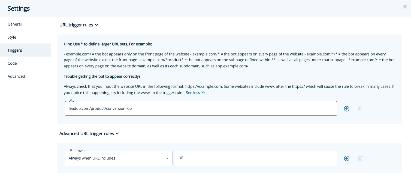Click the chevron next to URL trigger rules heading
Viewport: 411px width, 178px height.
point(96,25)
